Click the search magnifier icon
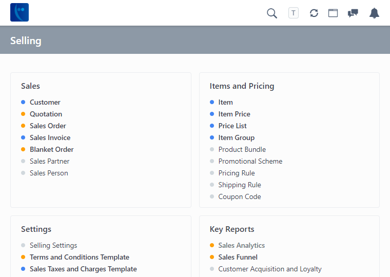 [x=272, y=13]
